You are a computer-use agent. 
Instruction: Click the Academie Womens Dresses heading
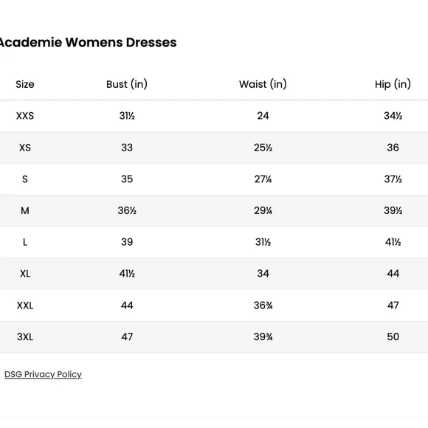pos(88,42)
